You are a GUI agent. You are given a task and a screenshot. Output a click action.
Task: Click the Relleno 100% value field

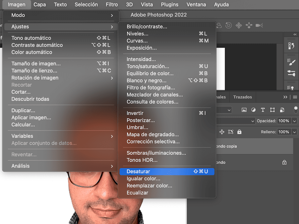click(x=284, y=132)
